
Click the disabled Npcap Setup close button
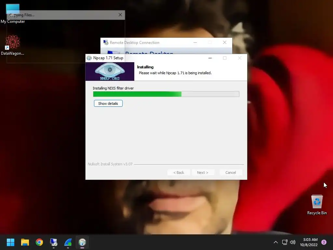coord(240,58)
